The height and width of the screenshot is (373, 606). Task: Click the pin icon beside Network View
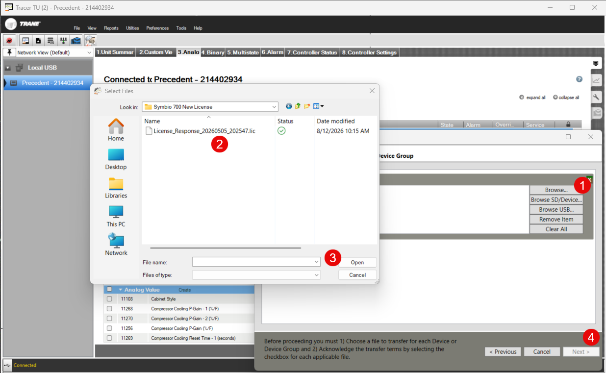[9, 52]
